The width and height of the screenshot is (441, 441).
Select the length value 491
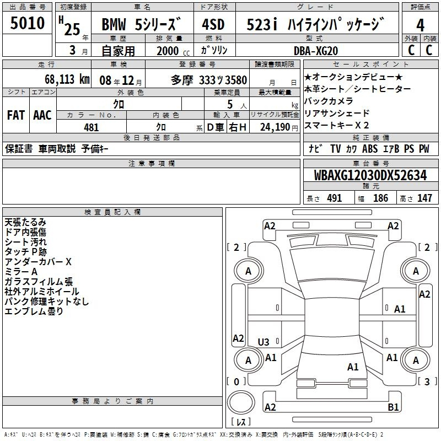click(x=335, y=198)
